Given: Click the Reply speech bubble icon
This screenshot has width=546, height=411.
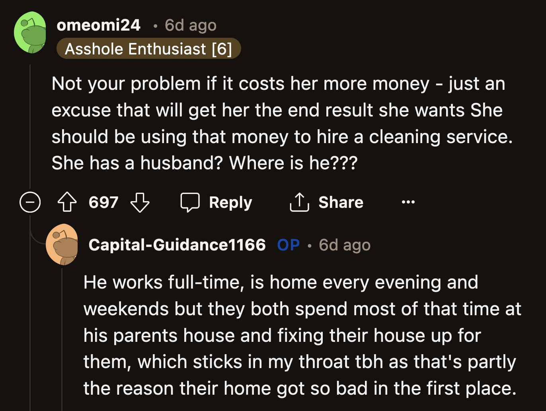Looking at the screenshot, I should coord(190,202).
